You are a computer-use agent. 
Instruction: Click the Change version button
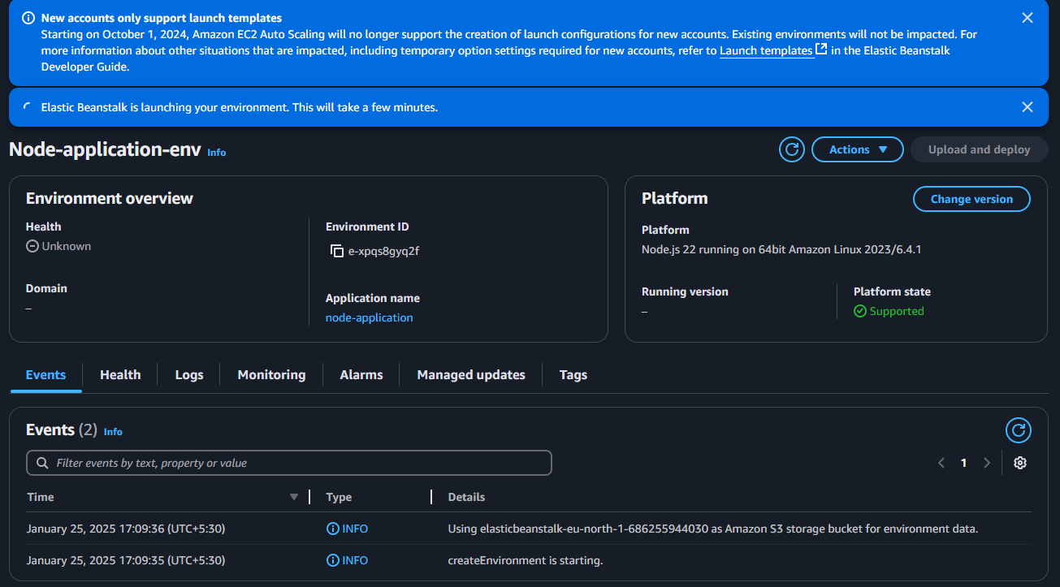point(971,199)
